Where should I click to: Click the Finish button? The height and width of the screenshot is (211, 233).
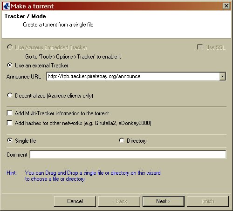click(208, 201)
